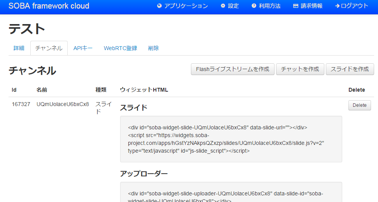Screen dimensions: 378x202
Task: Click the Id column header
Action: tap(14, 90)
